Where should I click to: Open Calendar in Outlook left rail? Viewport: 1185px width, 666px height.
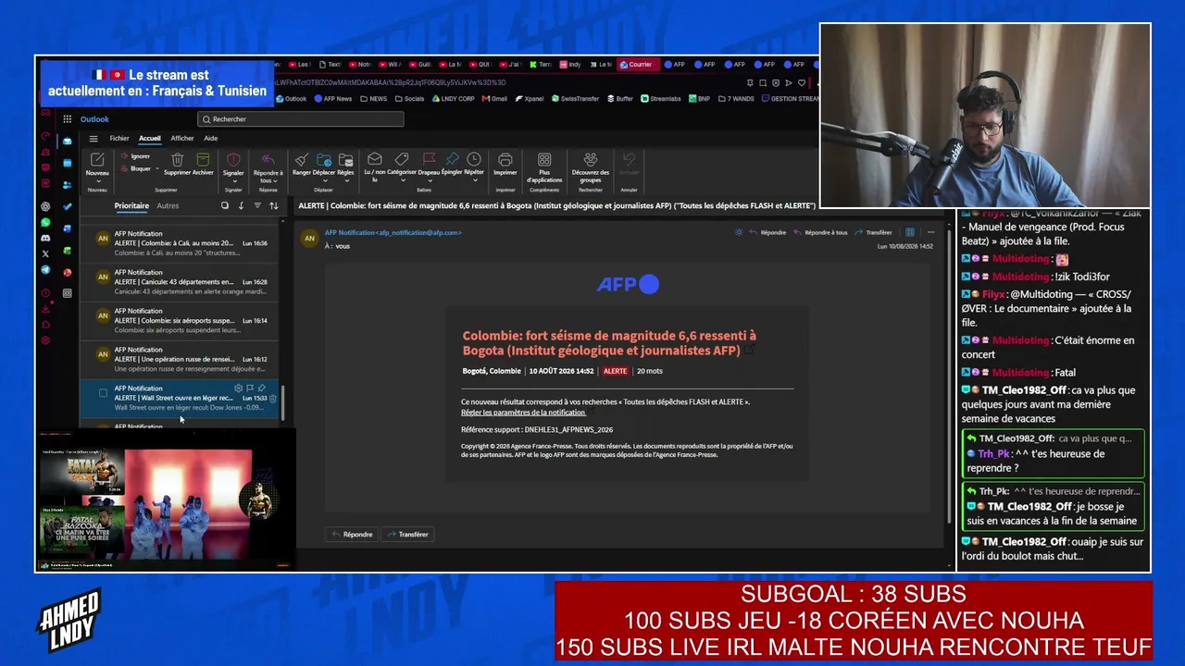coord(68,163)
